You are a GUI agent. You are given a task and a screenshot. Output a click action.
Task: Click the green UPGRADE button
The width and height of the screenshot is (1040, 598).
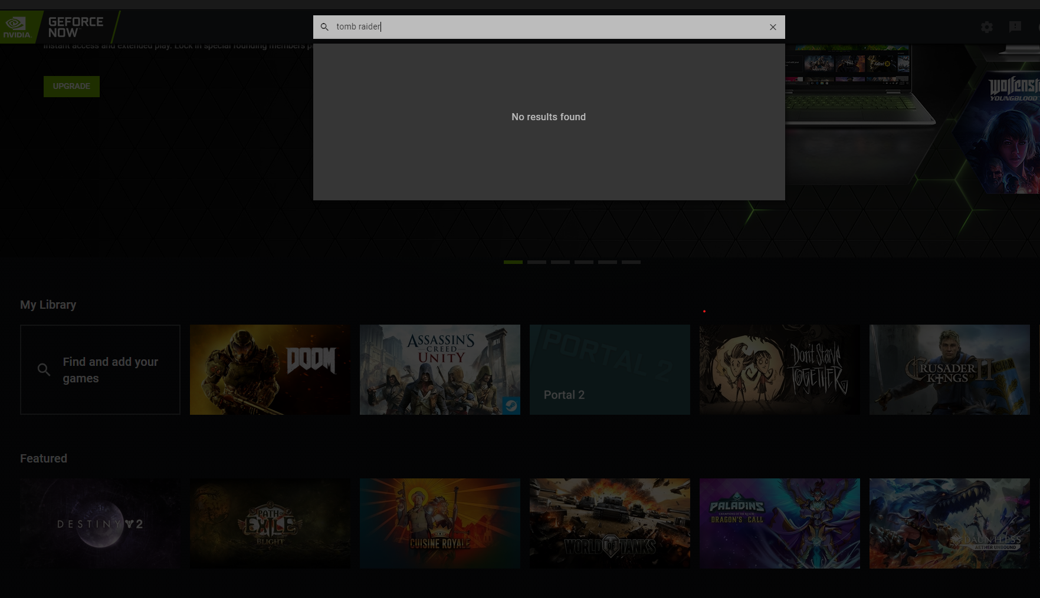(71, 86)
